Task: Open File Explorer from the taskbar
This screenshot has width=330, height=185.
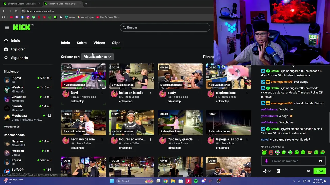Action: [173, 181]
